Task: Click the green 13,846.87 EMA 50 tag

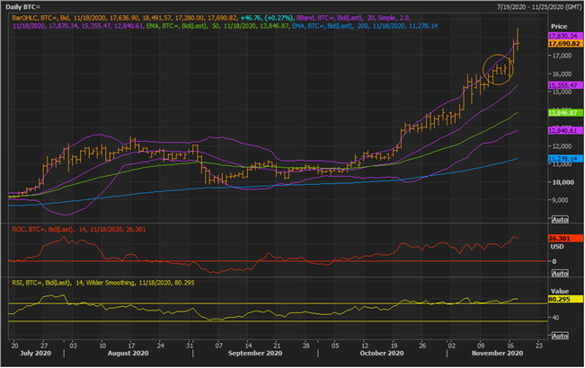Action: coord(565,112)
